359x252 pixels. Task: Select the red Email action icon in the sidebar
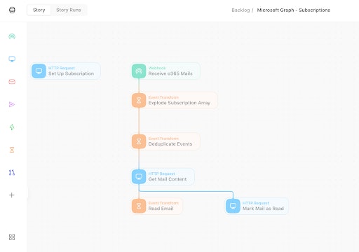click(x=12, y=82)
